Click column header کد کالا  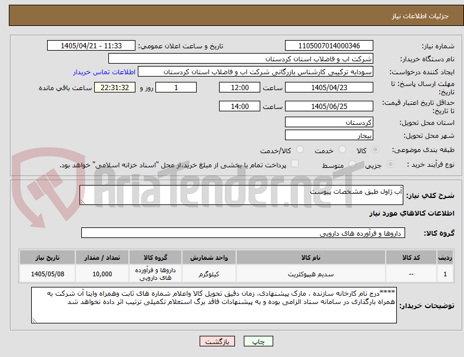pos(411,257)
